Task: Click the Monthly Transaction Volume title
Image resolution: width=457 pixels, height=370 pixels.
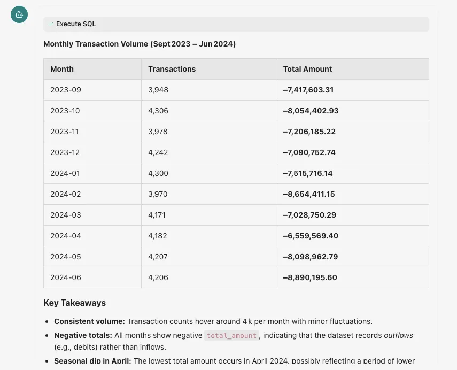Action: (x=140, y=44)
